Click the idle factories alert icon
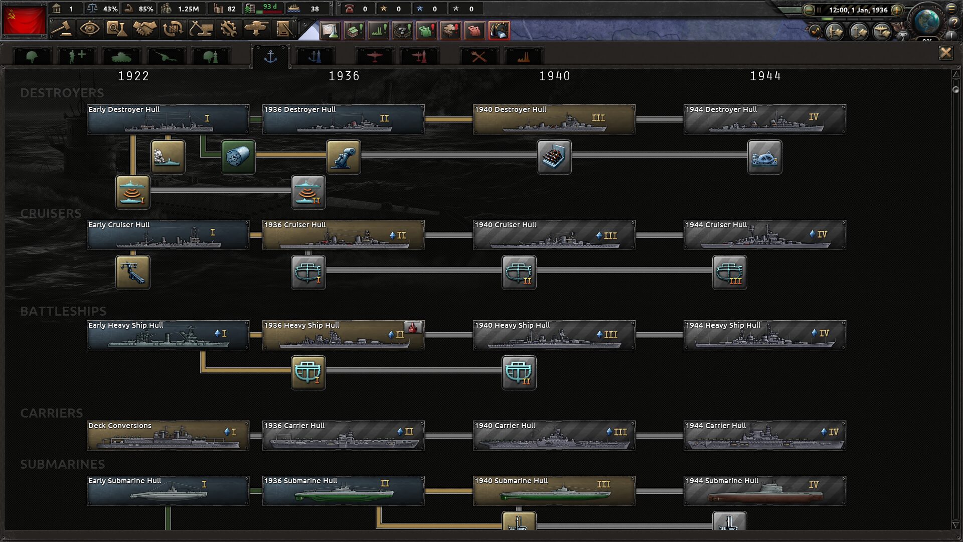The height and width of the screenshot is (542, 963). (354, 30)
